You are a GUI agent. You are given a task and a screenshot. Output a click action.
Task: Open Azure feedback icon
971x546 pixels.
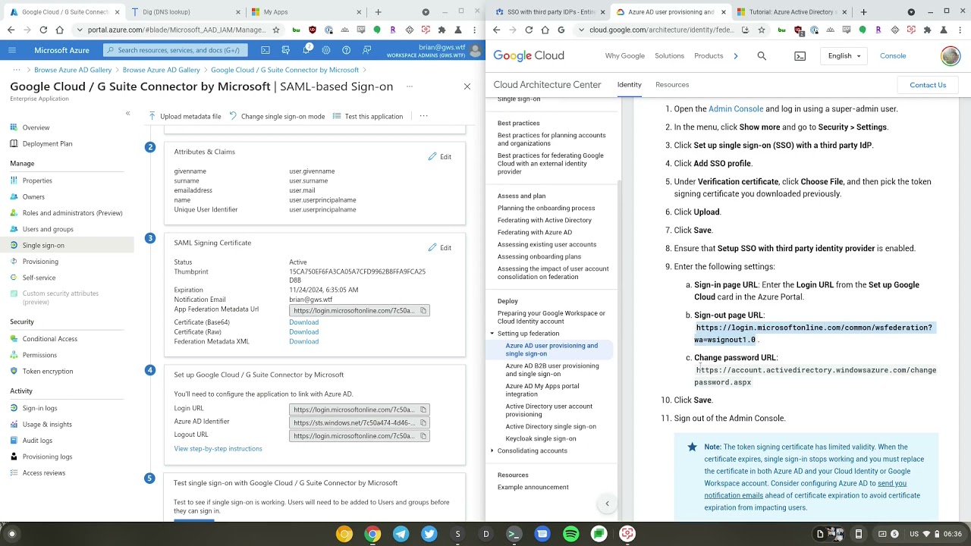coord(367,50)
